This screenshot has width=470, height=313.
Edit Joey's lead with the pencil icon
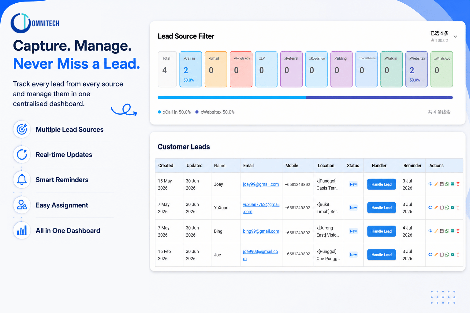[436, 184]
